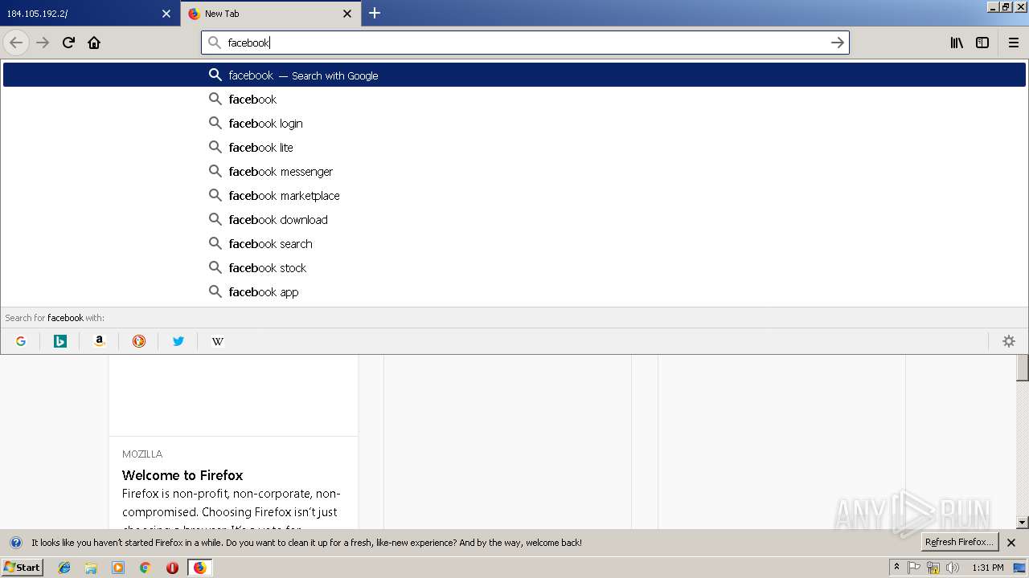This screenshot has width=1029, height=578.
Task: Search facebook with Google engine icon
Action: 21,341
